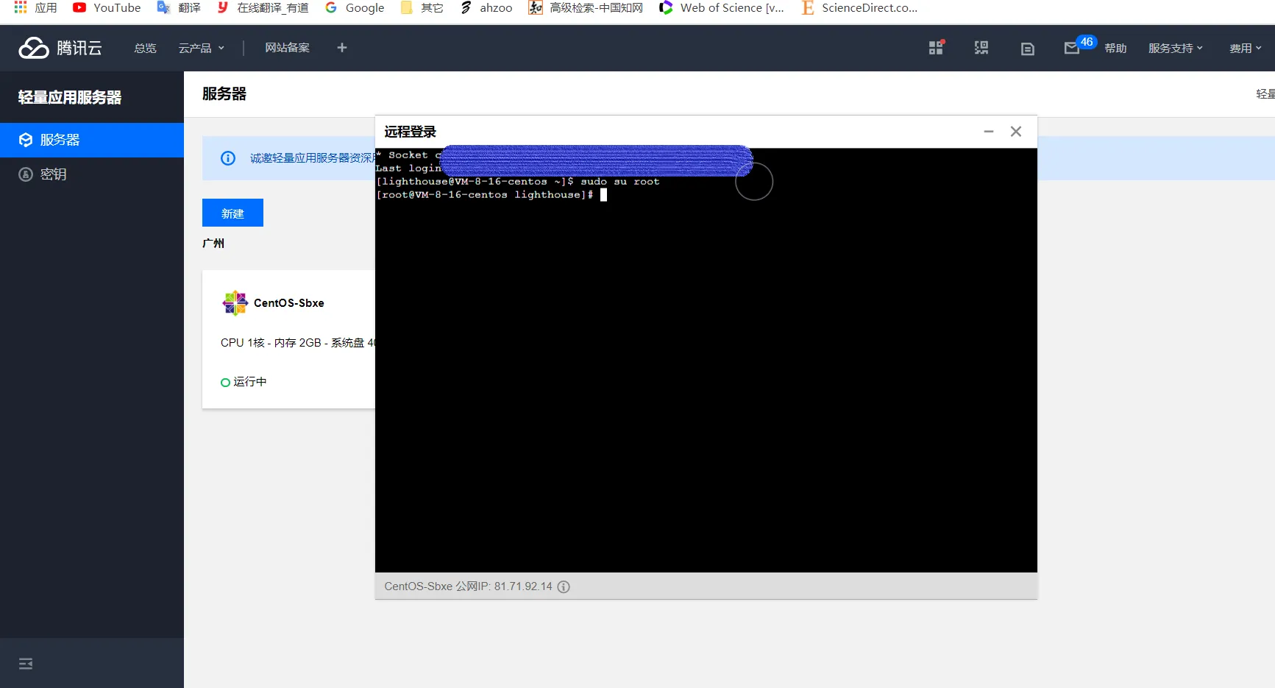Open 总览 in top navigation

click(145, 48)
